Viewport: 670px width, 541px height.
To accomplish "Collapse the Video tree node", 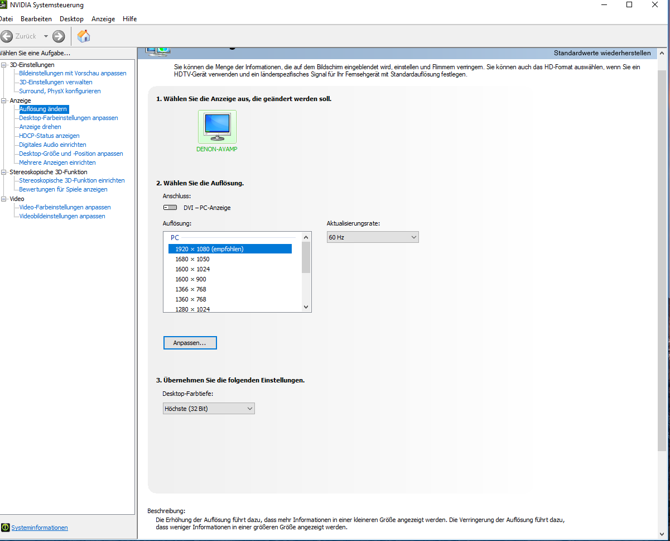I will click(x=4, y=199).
